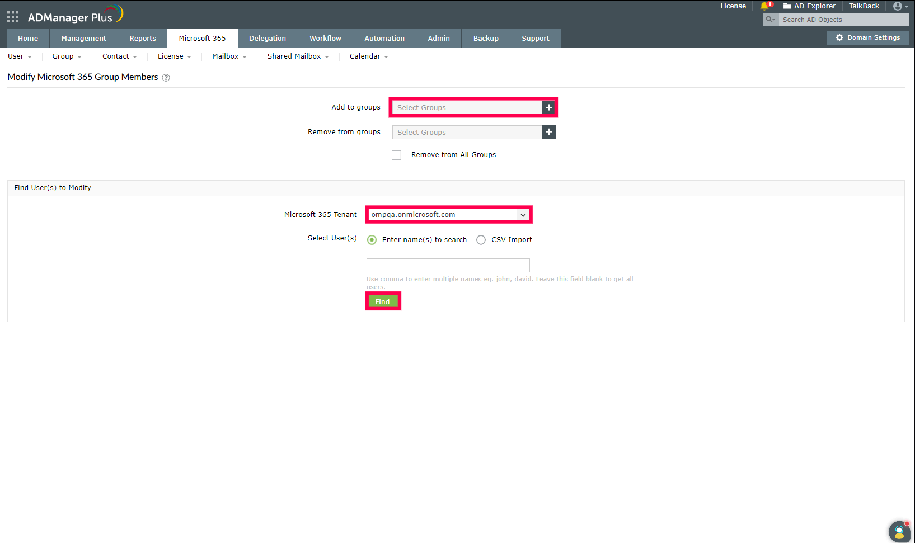915x543 pixels.
Task: Expand the Group submenu dropdown
Action: (x=67, y=56)
